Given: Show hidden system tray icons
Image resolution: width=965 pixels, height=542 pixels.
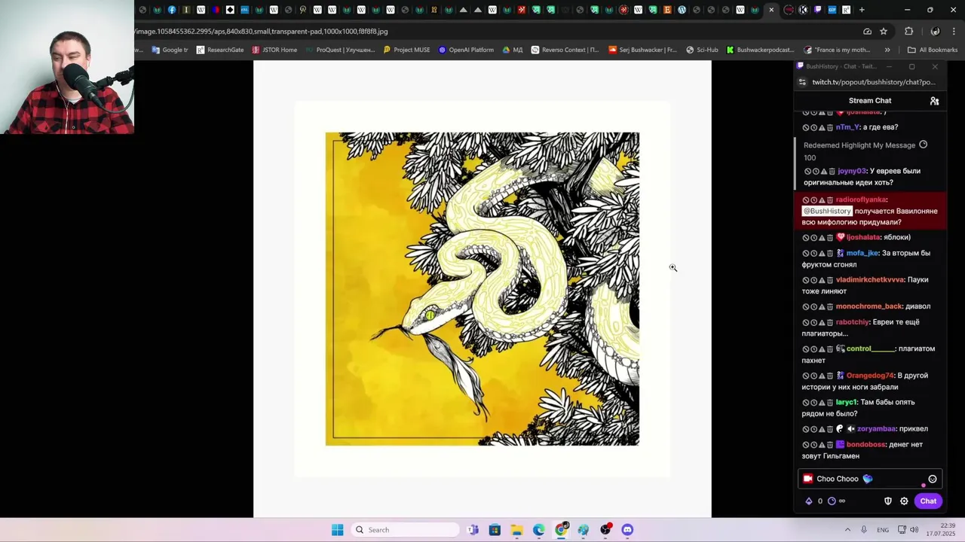Looking at the screenshot, I should point(847,530).
